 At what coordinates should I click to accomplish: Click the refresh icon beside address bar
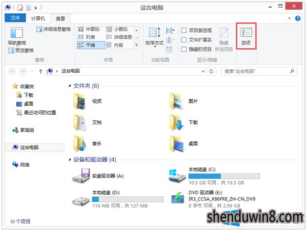coord(211,71)
